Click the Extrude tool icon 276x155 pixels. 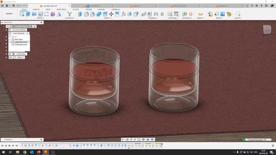[x=28, y=14]
